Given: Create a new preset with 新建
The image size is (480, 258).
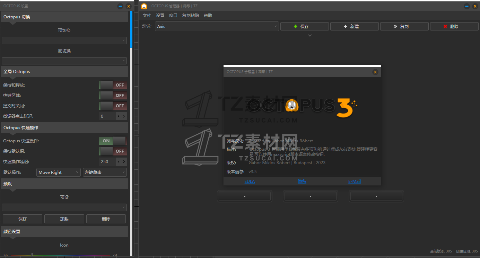Looking at the screenshot, I should 355,26.
